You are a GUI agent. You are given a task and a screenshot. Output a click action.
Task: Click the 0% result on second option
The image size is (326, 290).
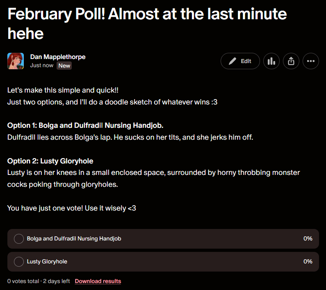308,261
